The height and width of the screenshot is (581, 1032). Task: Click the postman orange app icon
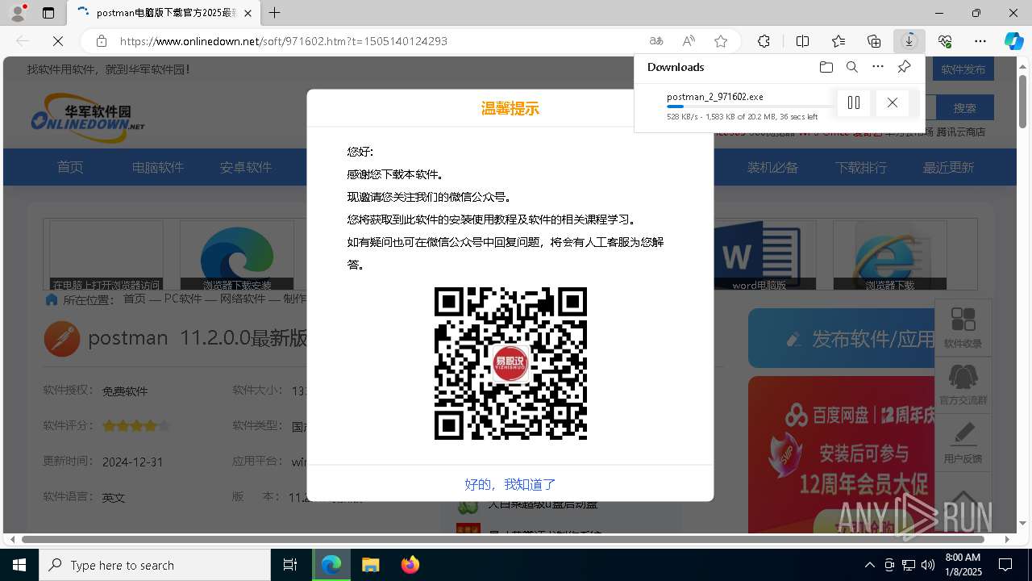coord(61,338)
